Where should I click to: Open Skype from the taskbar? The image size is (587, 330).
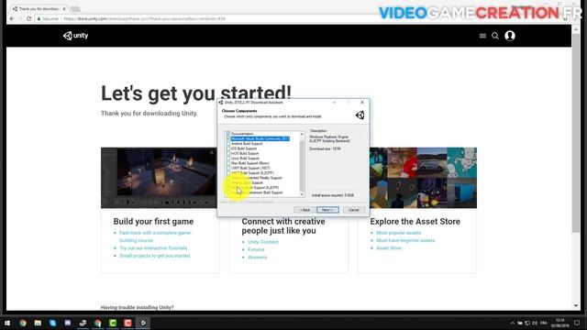(53, 323)
